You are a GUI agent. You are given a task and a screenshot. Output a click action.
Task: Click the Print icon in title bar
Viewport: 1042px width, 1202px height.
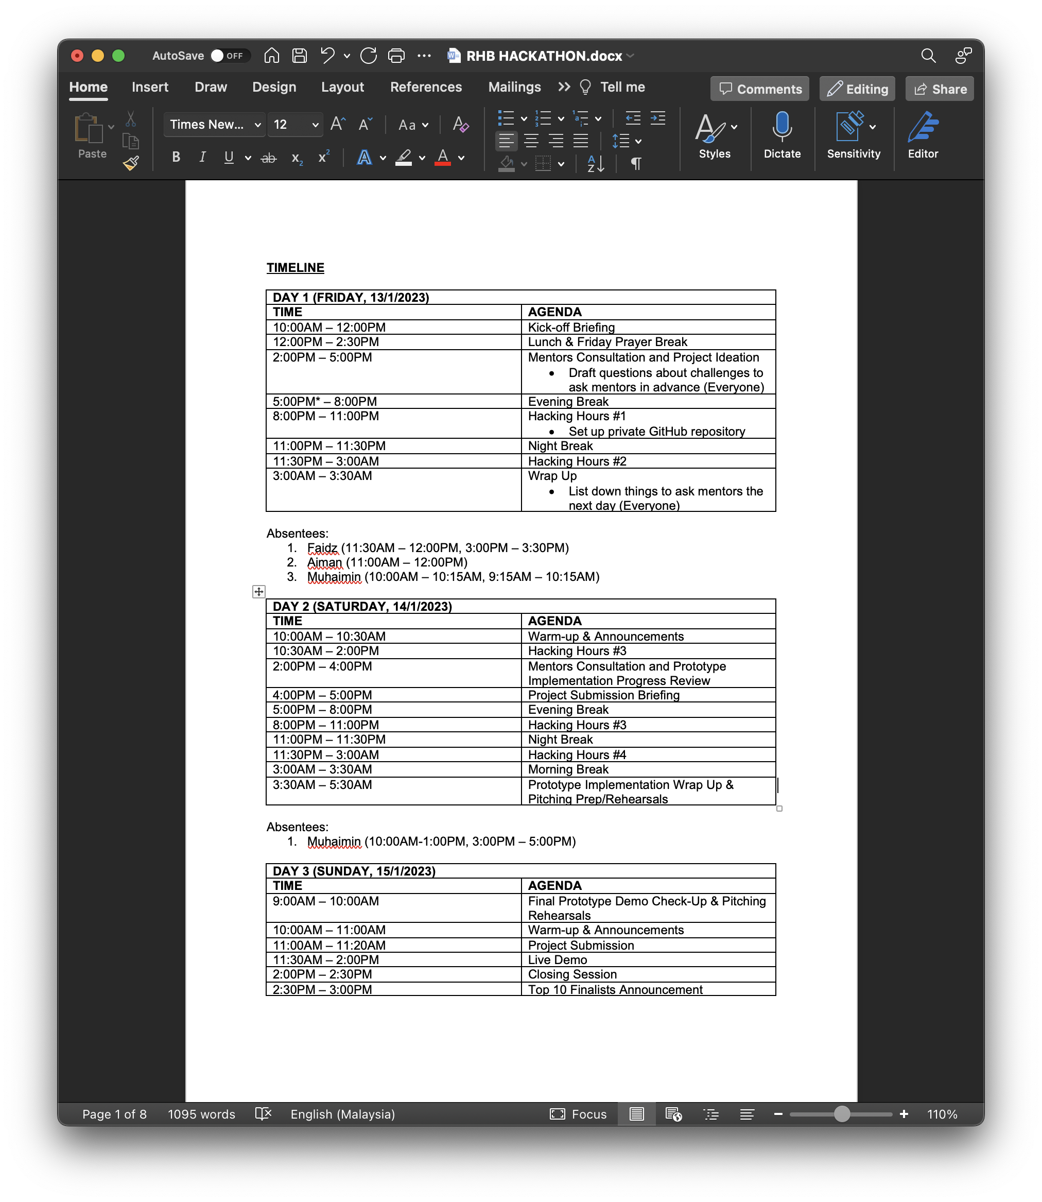click(x=396, y=56)
